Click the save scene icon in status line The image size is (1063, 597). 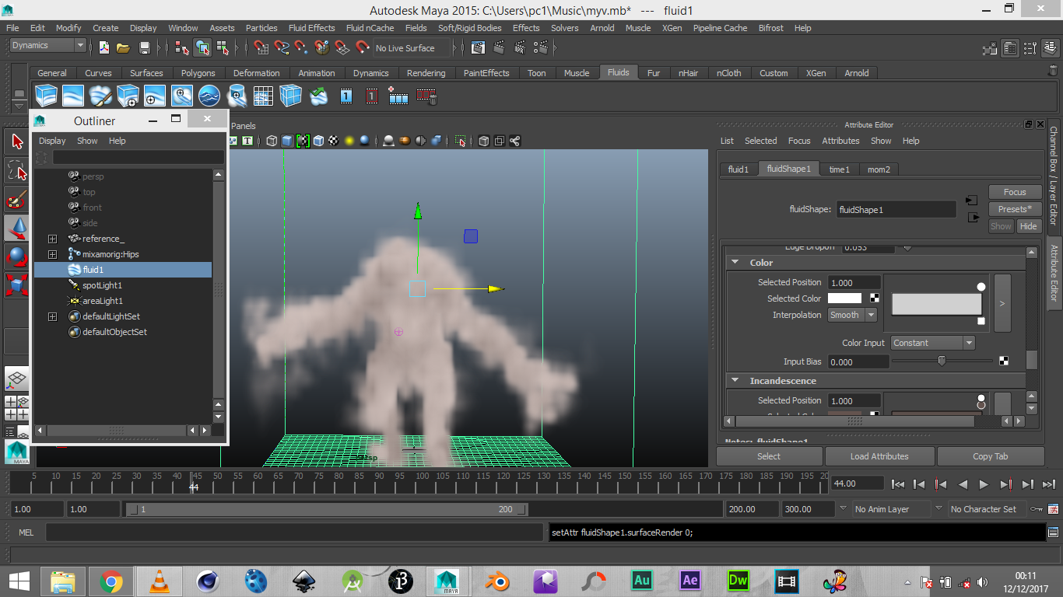click(x=144, y=48)
